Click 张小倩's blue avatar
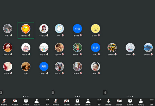 pos(77,29)
